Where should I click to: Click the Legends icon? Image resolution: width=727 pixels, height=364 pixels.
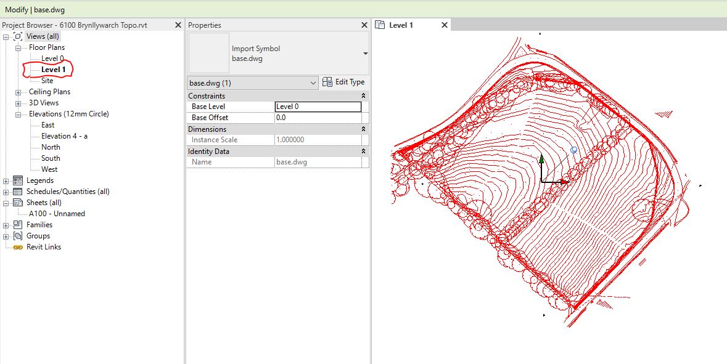point(18,180)
